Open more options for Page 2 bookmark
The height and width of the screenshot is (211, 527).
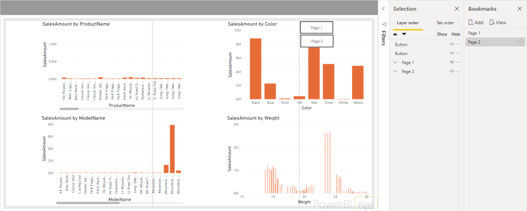tap(520, 42)
